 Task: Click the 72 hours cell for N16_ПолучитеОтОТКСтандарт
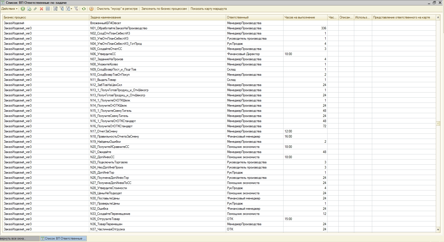305,126
